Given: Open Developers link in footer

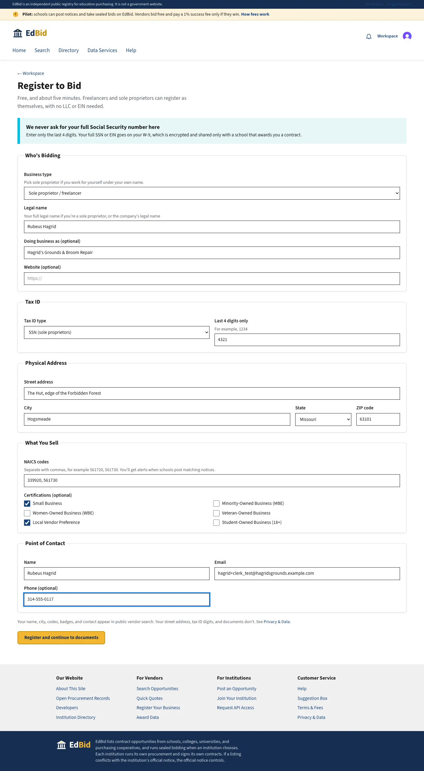Looking at the screenshot, I should tap(67, 708).
